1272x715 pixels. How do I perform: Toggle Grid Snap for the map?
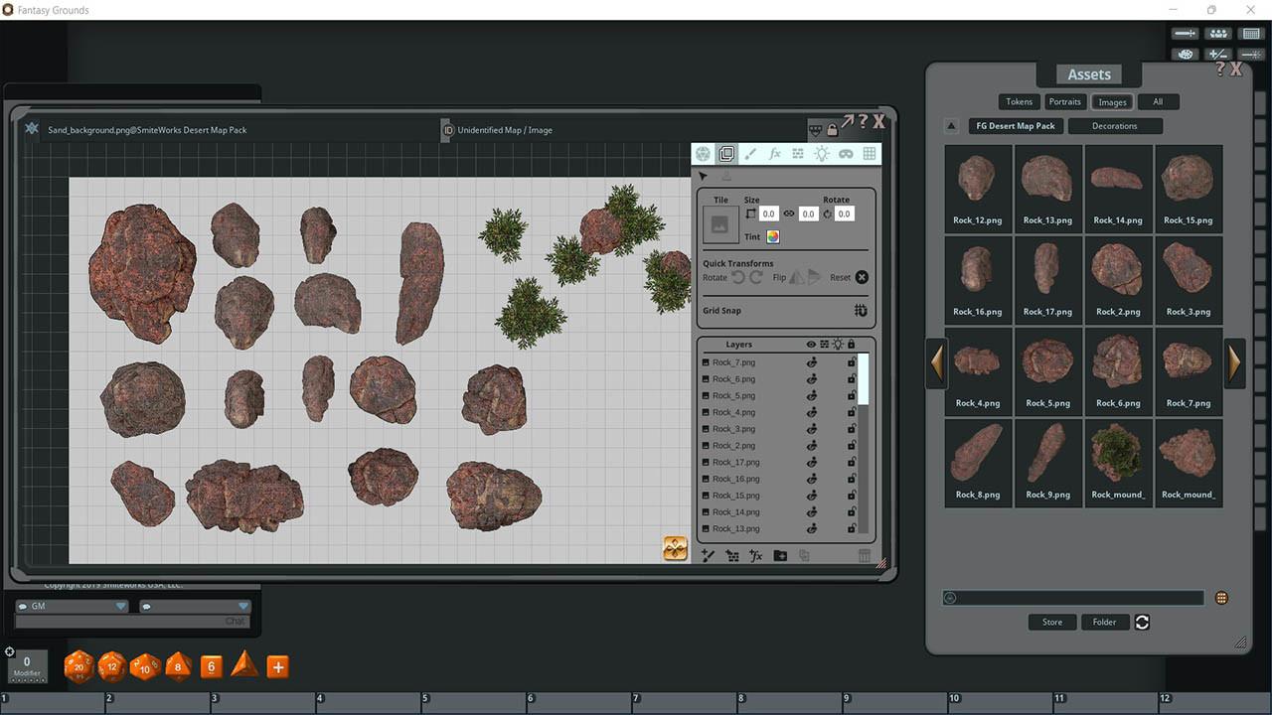point(861,310)
